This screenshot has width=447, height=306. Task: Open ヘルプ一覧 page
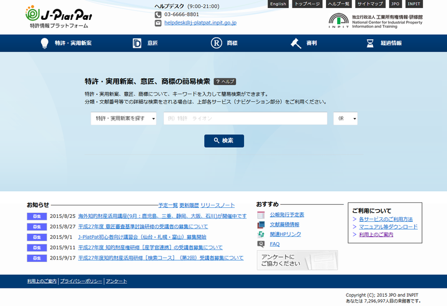[x=339, y=4]
